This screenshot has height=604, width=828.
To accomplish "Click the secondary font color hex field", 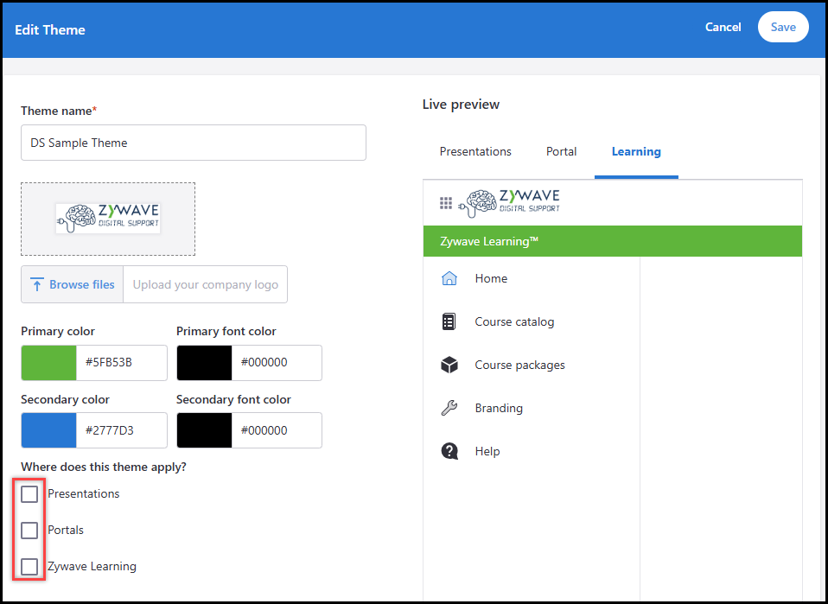I will coord(277,430).
